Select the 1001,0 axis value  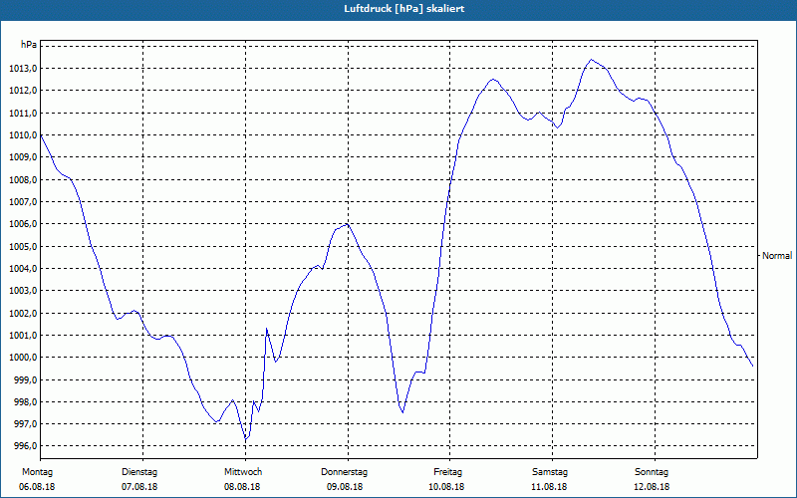23,336
